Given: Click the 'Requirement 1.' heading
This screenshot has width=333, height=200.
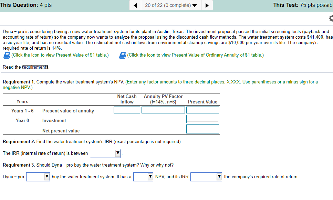Looking at the screenshot, I should pyautogui.click(x=19, y=82).
